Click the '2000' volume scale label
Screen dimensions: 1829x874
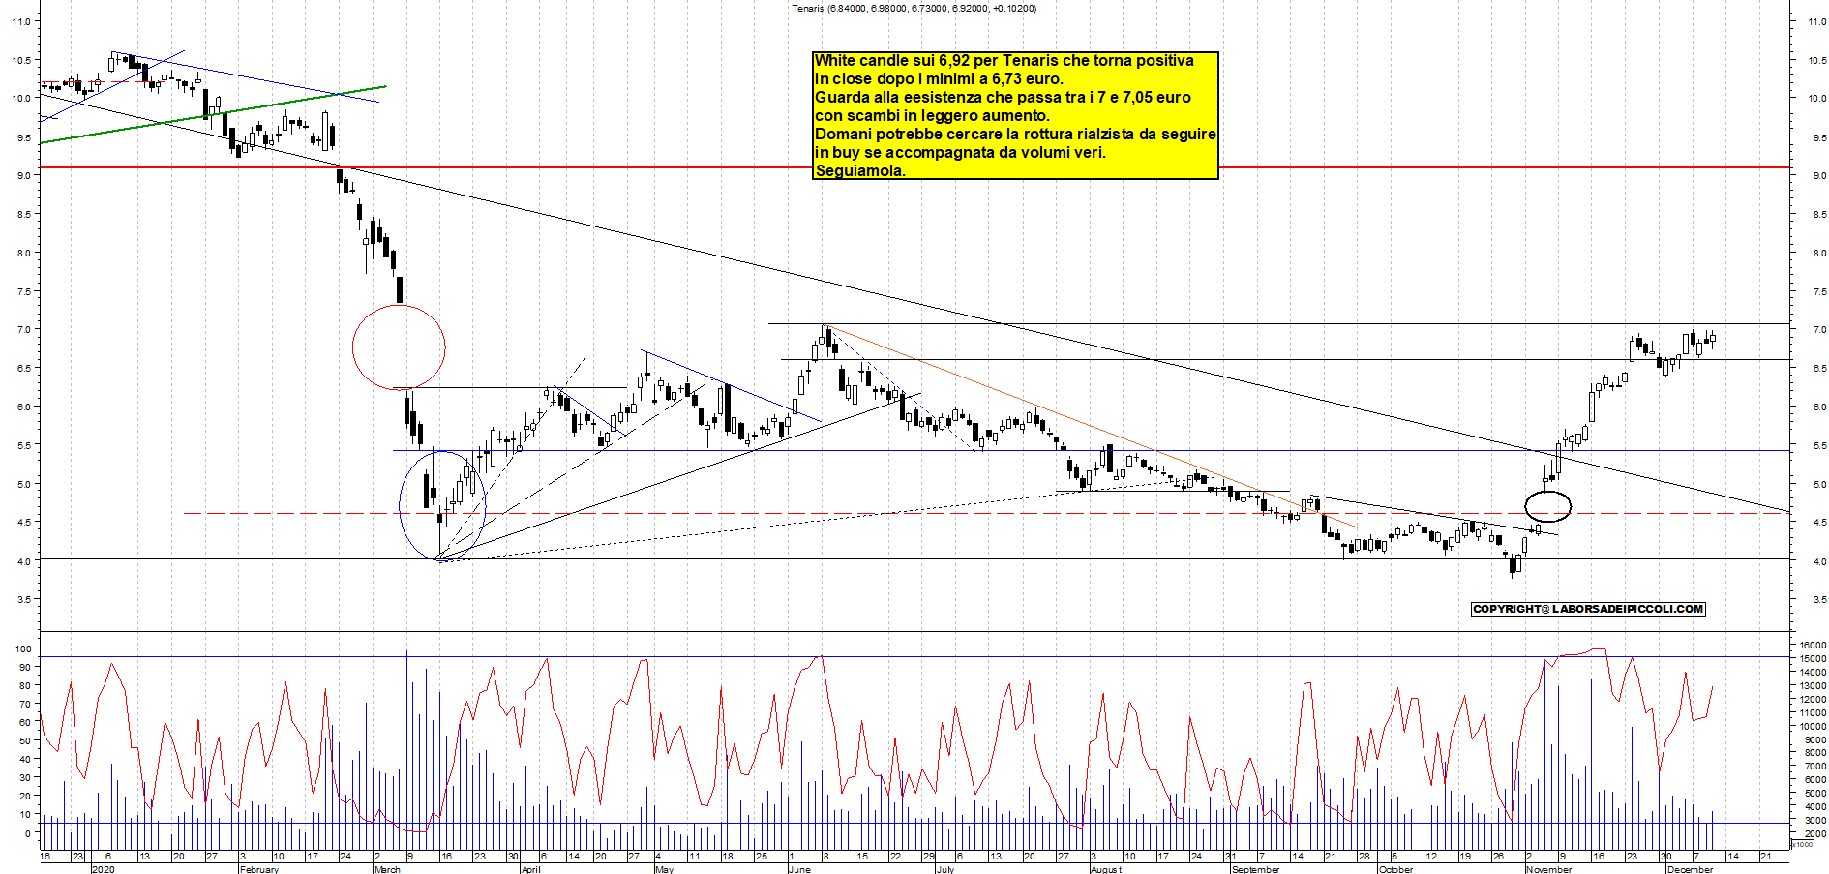tap(1814, 833)
